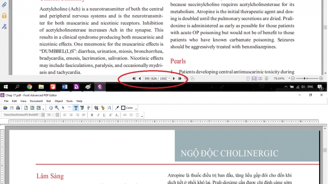Select the Hand pan tool
Viewport: 328px width, 184px height.
[x=50, y=108]
